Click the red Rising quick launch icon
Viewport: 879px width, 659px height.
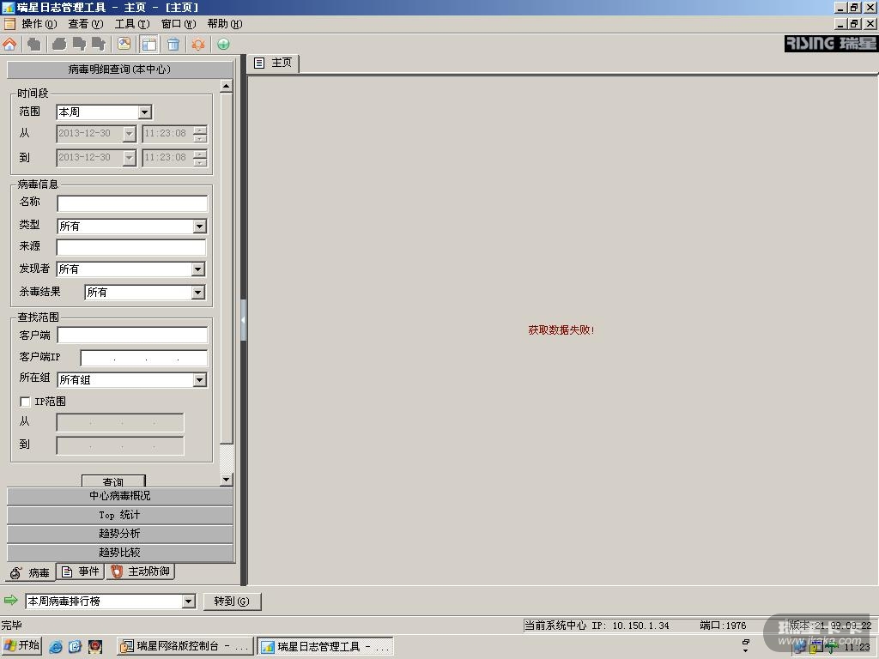click(x=95, y=646)
